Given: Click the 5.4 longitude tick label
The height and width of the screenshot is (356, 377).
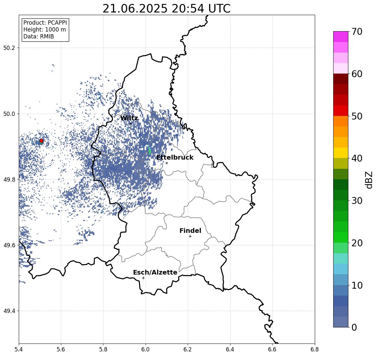Looking at the screenshot, I should pos(19,349).
